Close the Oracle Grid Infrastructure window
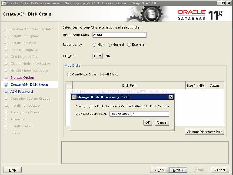 tap(229, 3)
